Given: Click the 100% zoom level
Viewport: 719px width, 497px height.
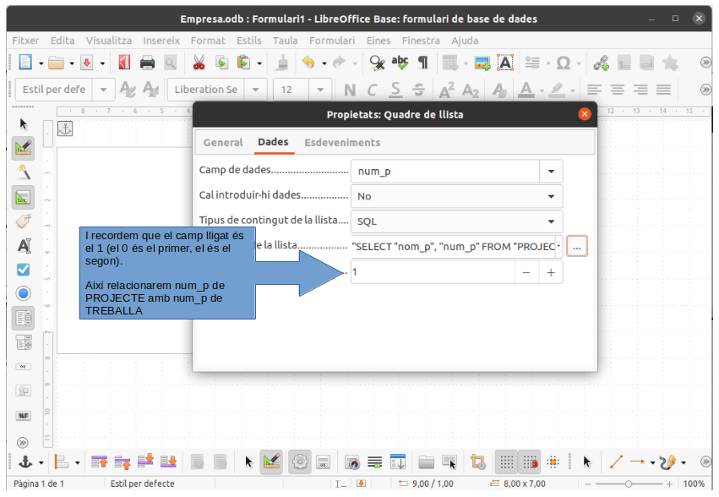Looking at the screenshot, I should pos(694,483).
